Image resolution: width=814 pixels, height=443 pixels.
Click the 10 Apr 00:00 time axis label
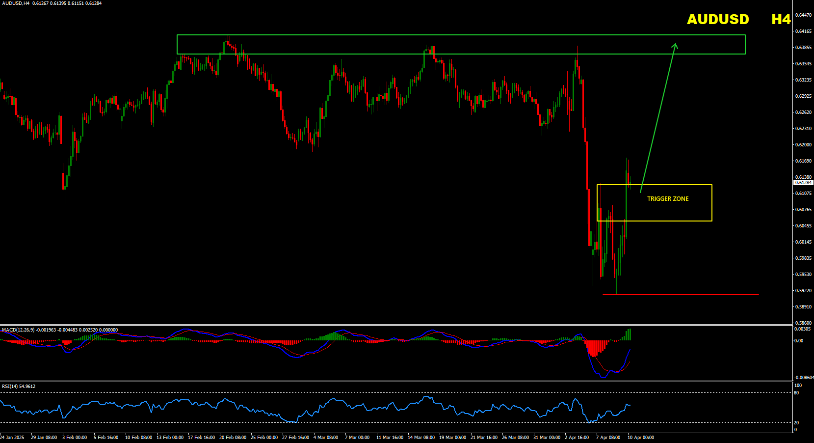click(640, 438)
